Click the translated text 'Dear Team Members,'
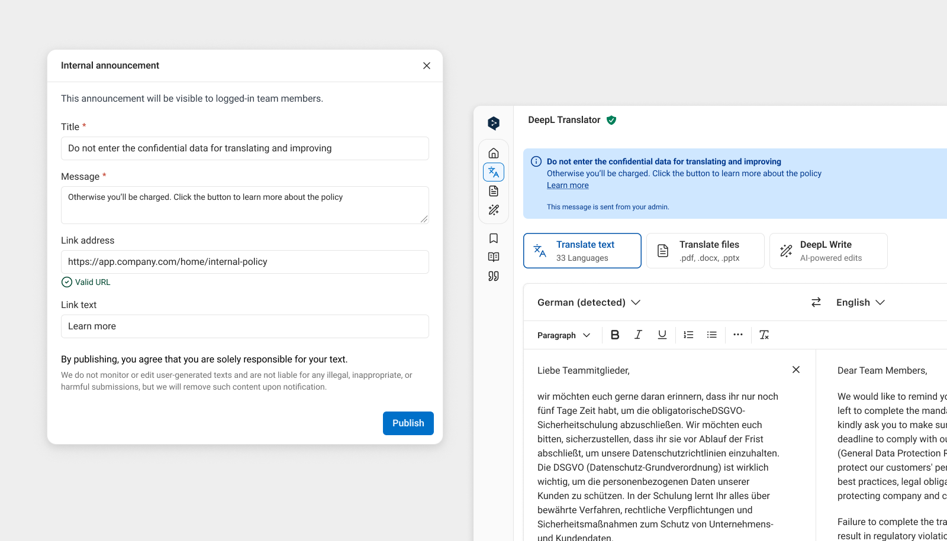947x541 pixels. point(882,371)
